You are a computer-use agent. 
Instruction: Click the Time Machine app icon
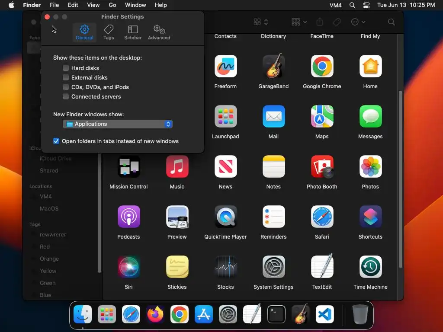coord(370,267)
